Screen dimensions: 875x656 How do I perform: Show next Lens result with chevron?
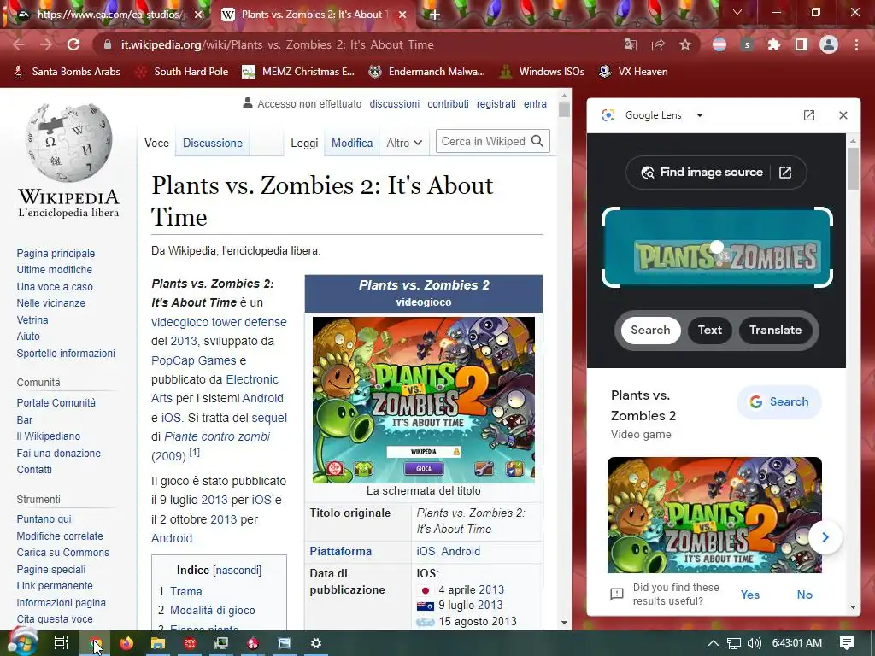point(825,537)
